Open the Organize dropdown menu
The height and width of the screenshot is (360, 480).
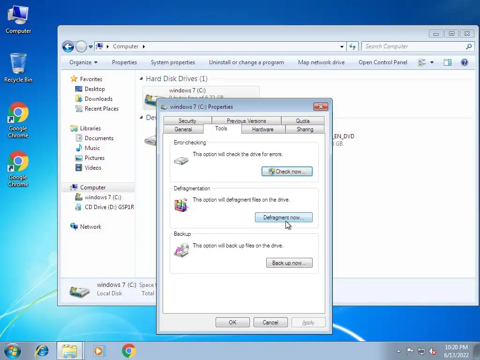coord(83,62)
